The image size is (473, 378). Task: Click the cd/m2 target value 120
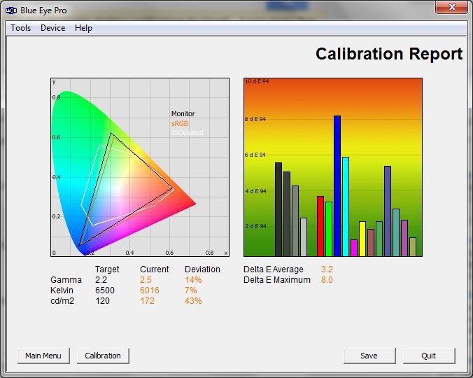pos(102,301)
